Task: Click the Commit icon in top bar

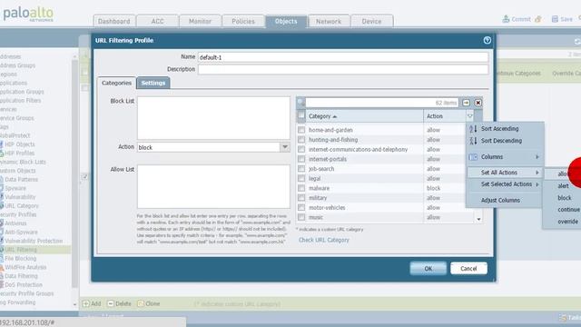Action: [506, 19]
